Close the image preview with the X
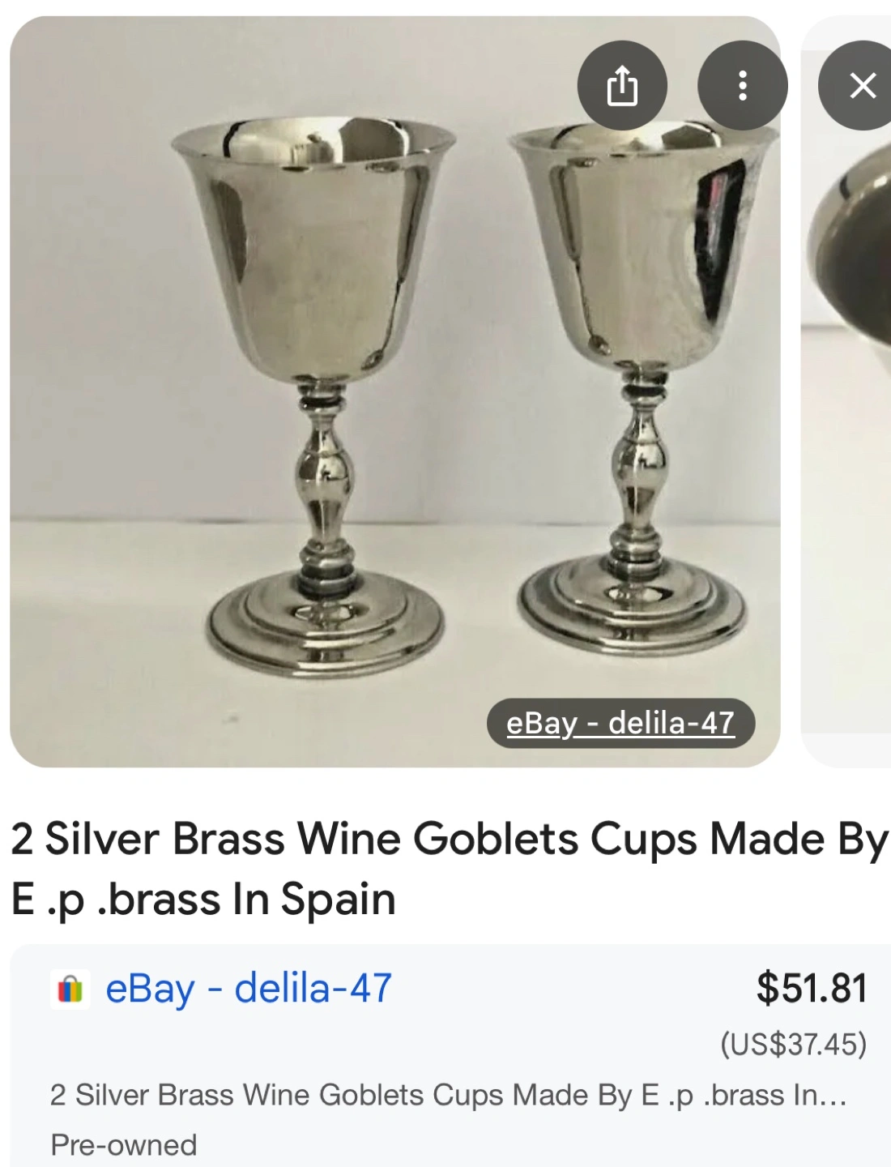891x1167 pixels. [x=860, y=85]
